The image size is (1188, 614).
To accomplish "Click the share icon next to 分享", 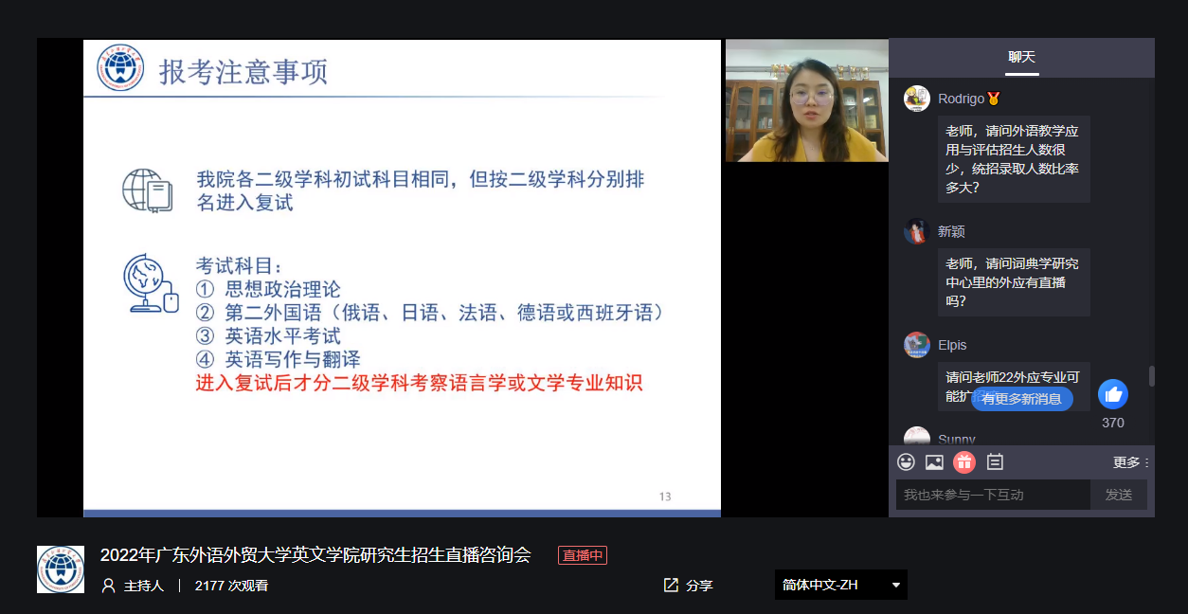I will (x=671, y=586).
